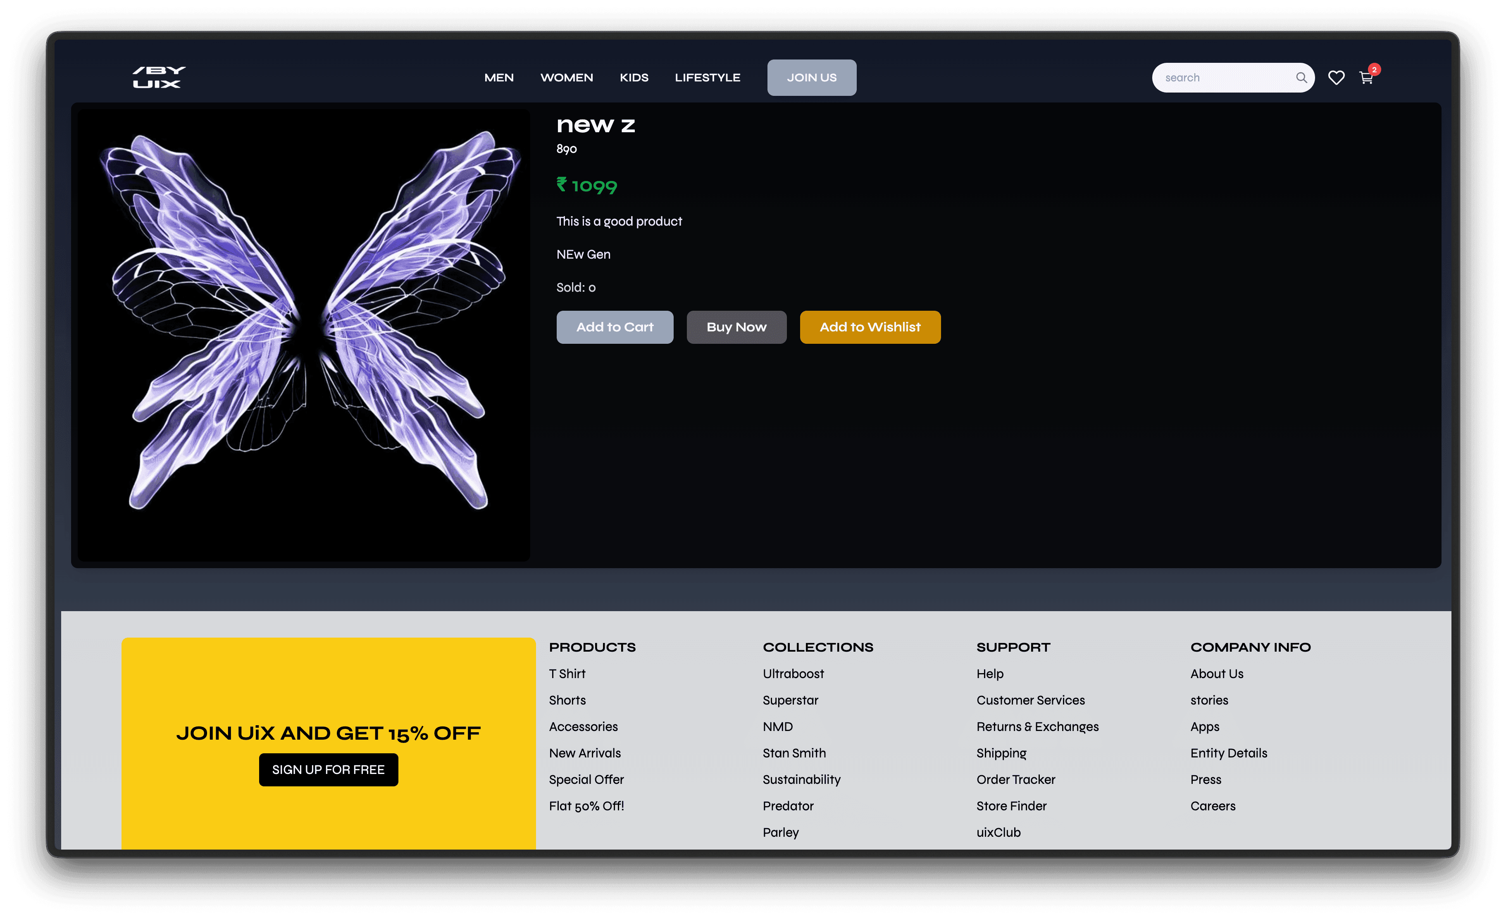This screenshot has height=919, width=1506.
Task: Open the Store Finder link
Action: point(1012,806)
